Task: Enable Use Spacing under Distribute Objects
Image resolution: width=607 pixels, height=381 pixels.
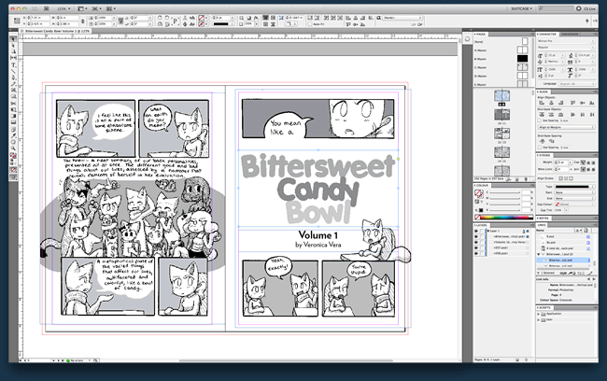Action: pyautogui.click(x=540, y=120)
